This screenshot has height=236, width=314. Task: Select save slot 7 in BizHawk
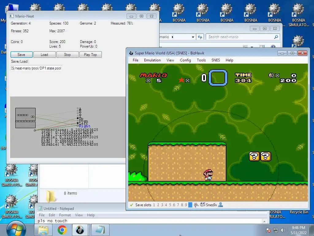[x=178, y=205]
